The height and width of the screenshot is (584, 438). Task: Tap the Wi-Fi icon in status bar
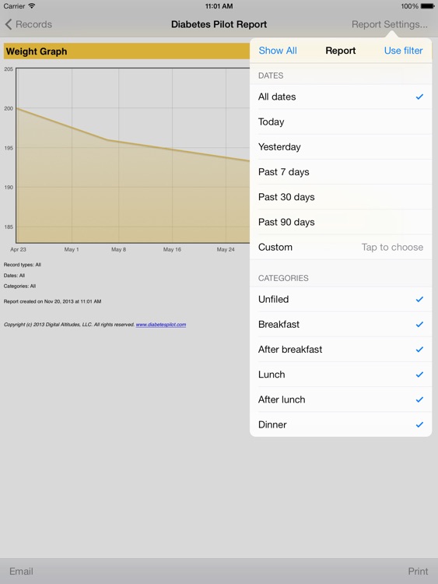pyautogui.click(x=32, y=6)
